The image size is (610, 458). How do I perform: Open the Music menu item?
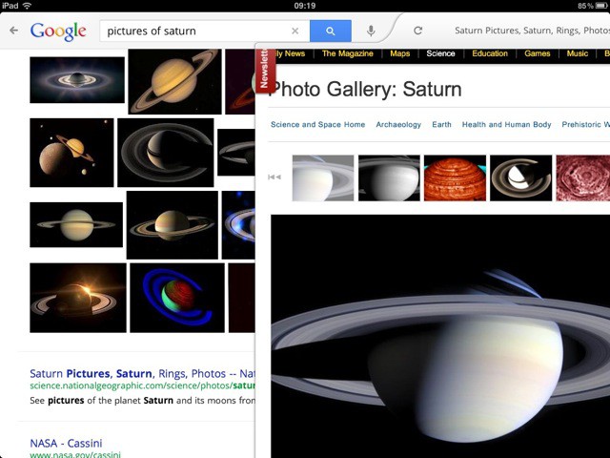click(x=578, y=53)
